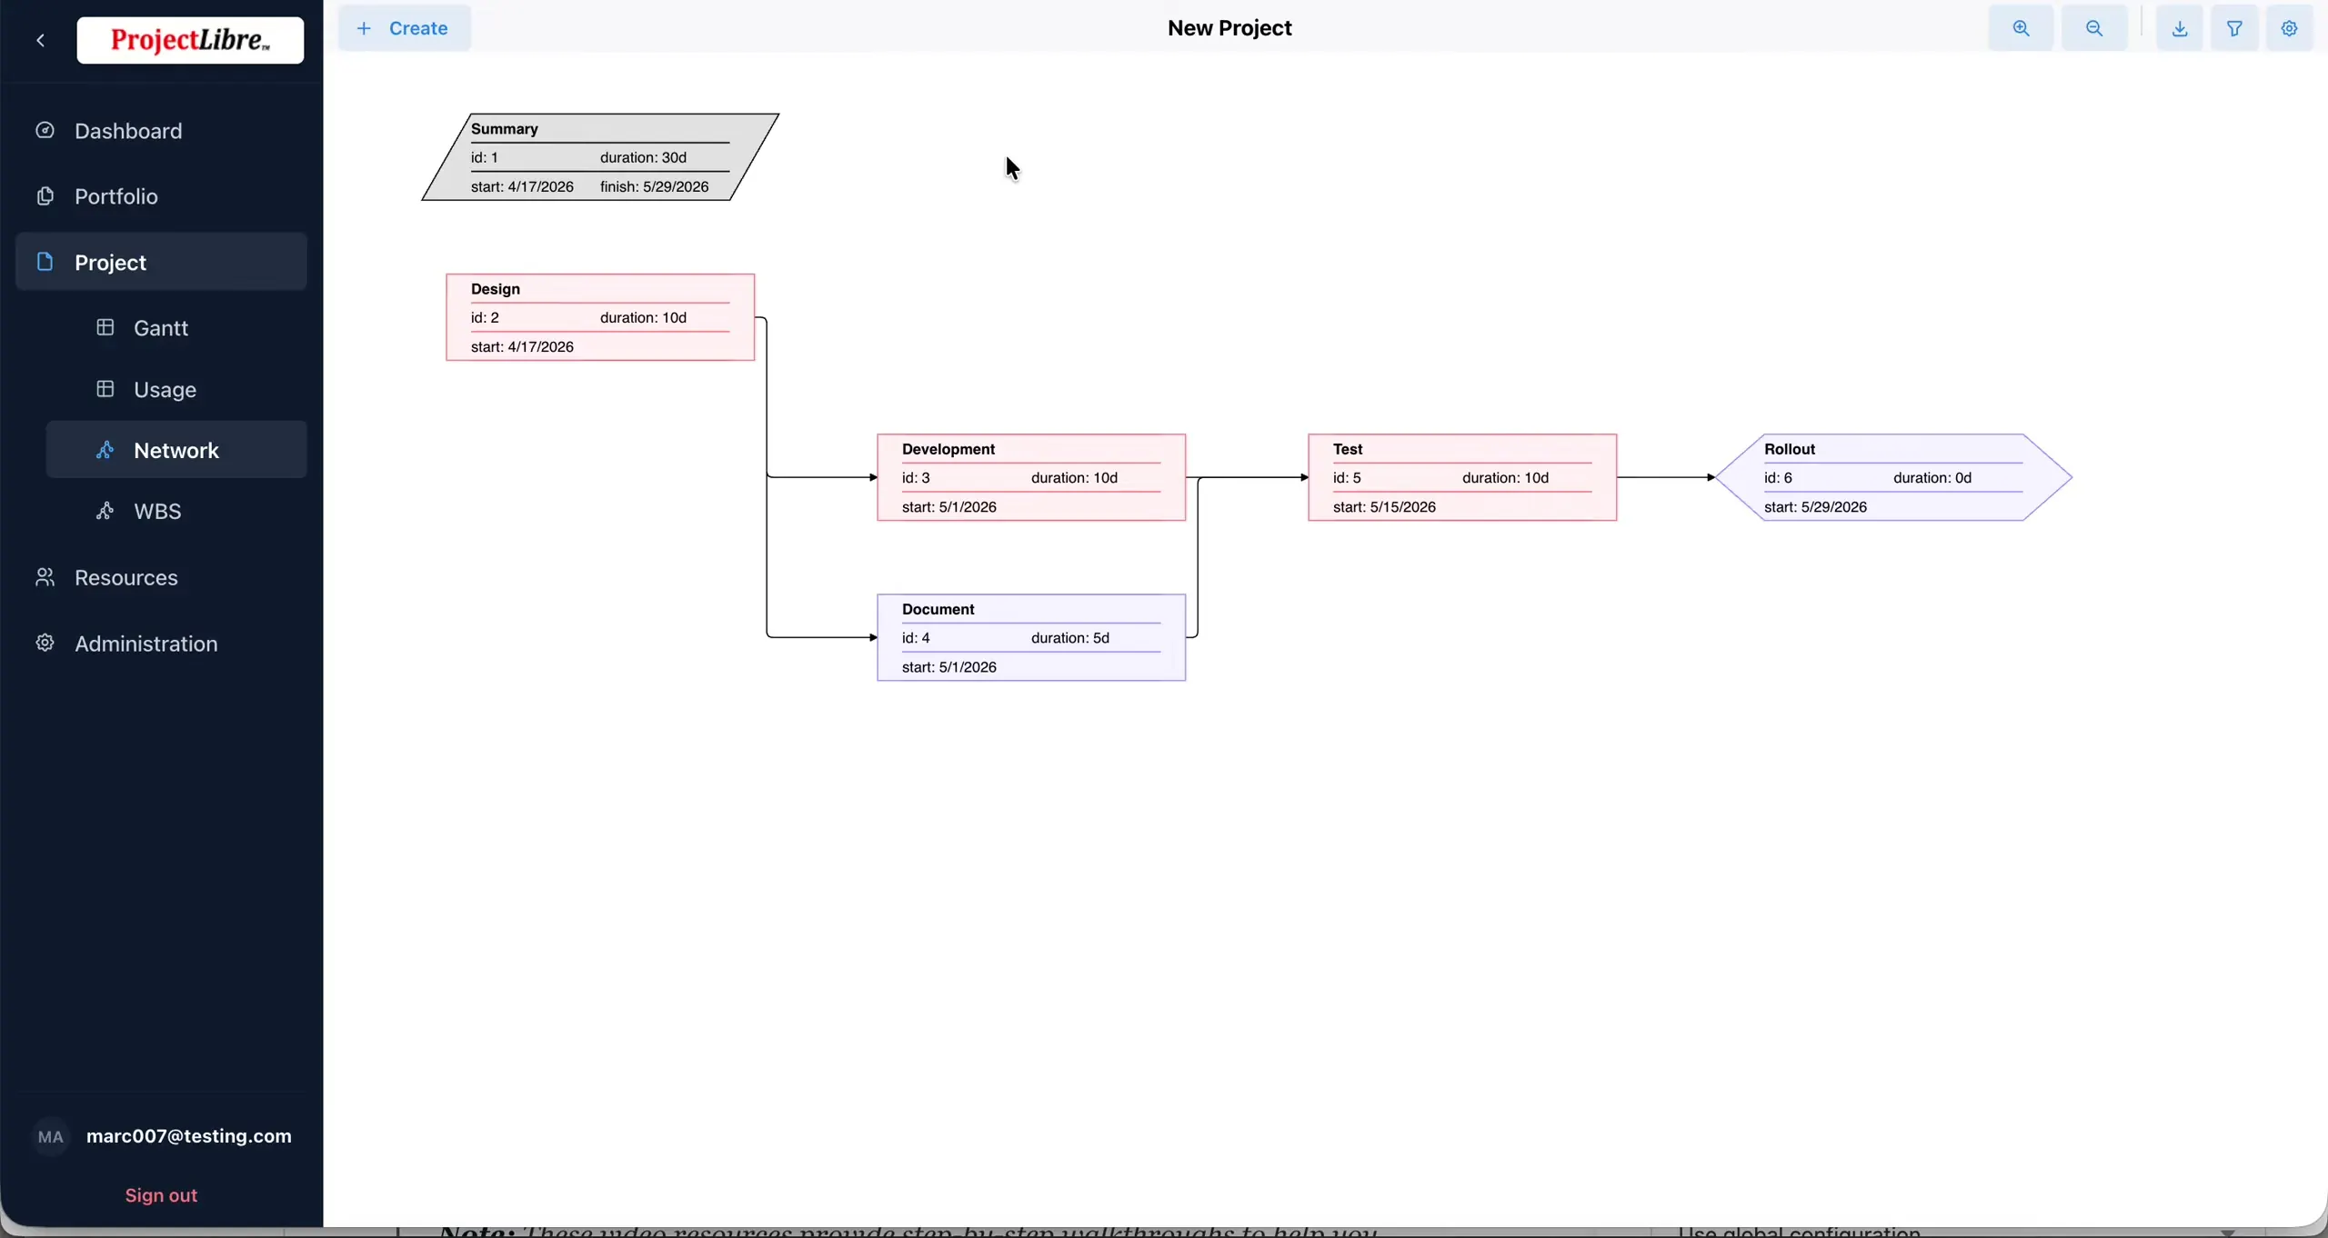Click the WBS hierarchy icon
This screenshot has height=1238, width=2328.
click(x=105, y=511)
